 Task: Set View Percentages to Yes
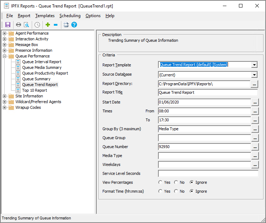point(160,182)
